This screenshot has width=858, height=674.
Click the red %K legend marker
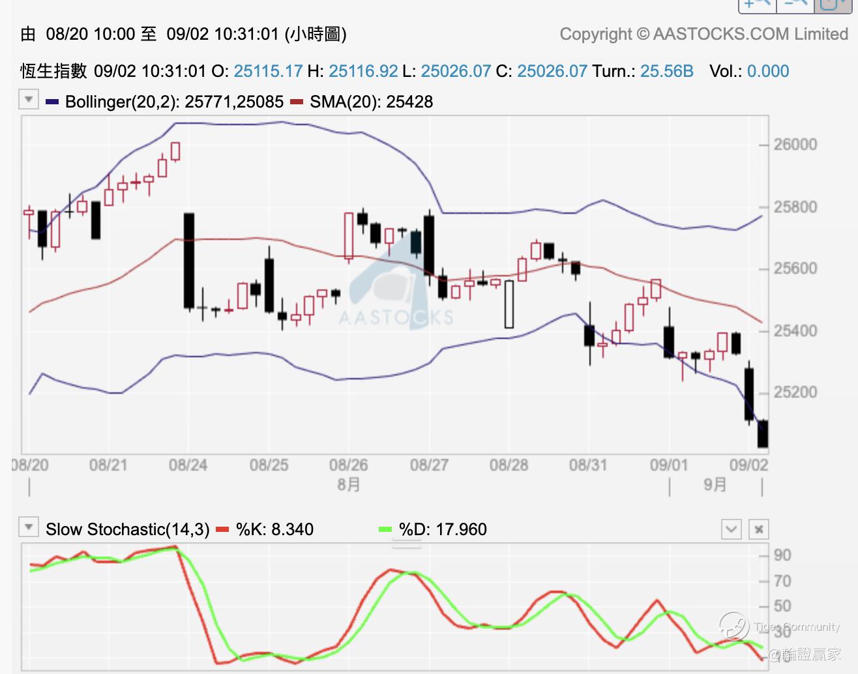222,529
